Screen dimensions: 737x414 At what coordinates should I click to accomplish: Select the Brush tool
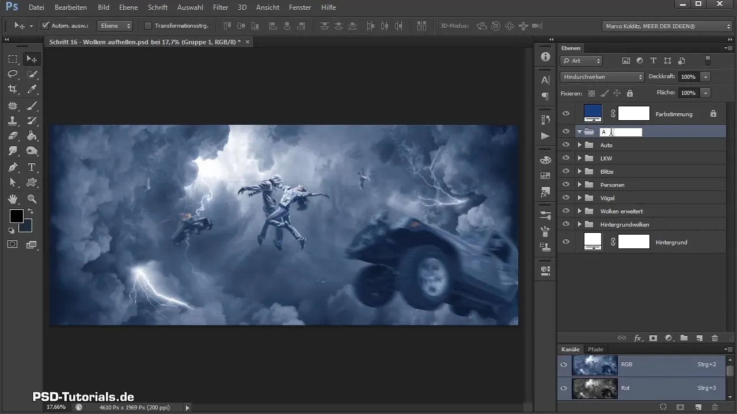(x=32, y=105)
